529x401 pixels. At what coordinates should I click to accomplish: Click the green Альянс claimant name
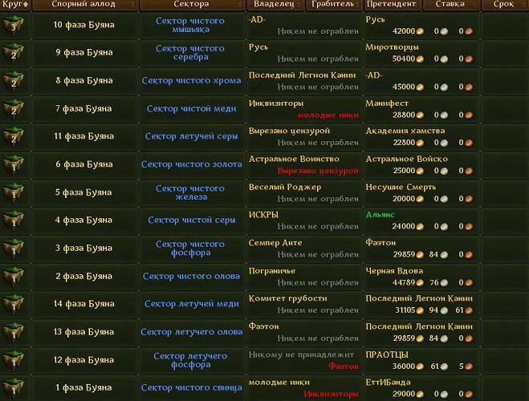pos(380,215)
